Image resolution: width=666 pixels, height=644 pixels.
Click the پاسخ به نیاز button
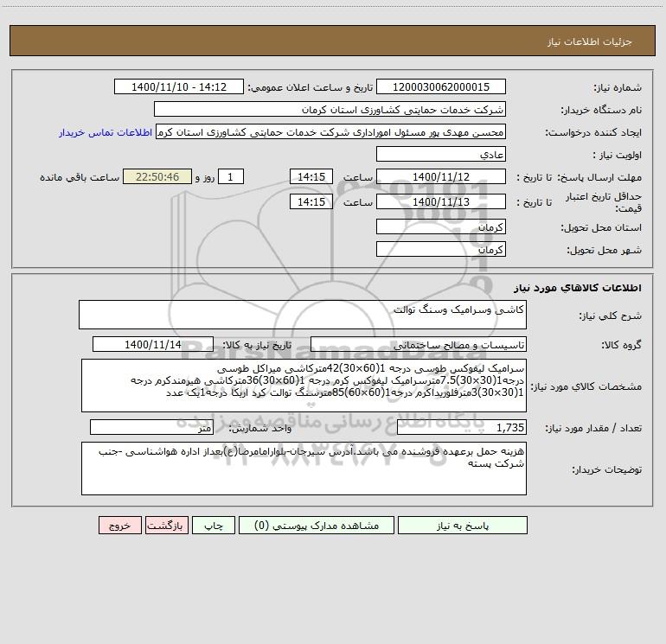point(463,526)
